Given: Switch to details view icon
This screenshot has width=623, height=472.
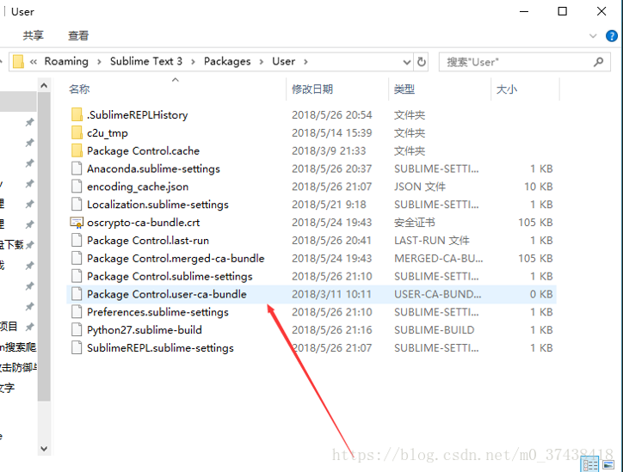Looking at the screenshot, I should [589, 464].
